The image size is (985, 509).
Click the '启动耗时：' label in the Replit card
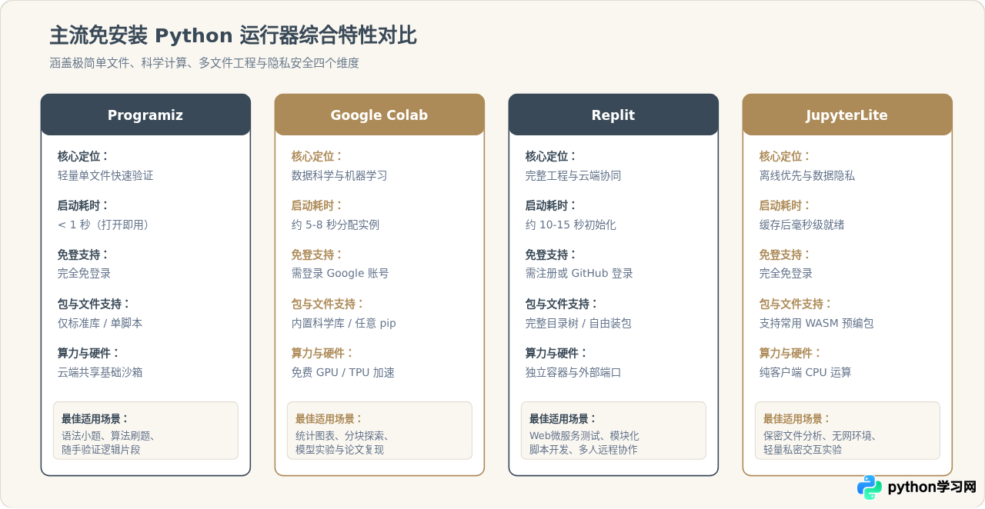[x=551, y=205]
